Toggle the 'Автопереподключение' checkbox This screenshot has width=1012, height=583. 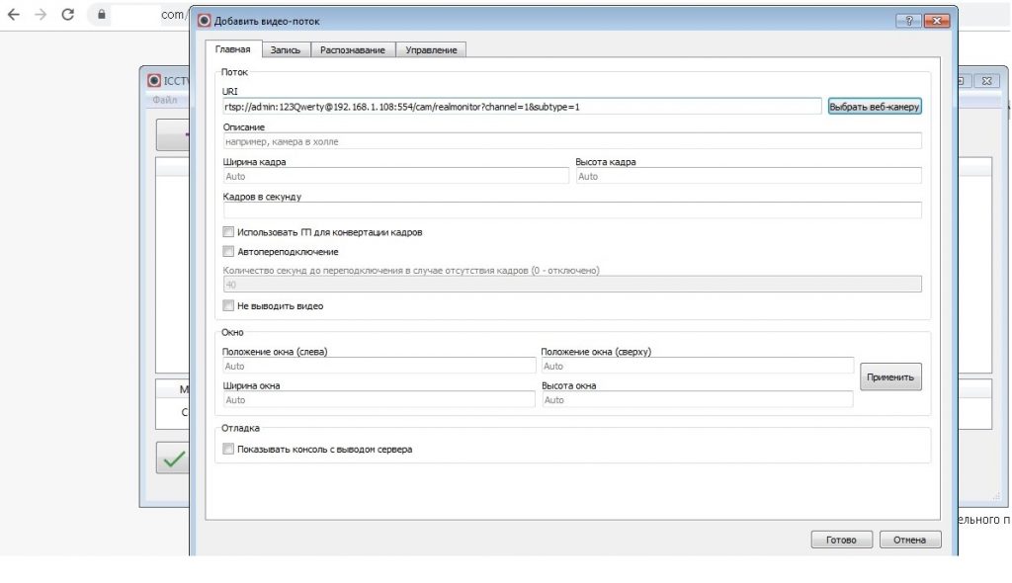point(229,252)
